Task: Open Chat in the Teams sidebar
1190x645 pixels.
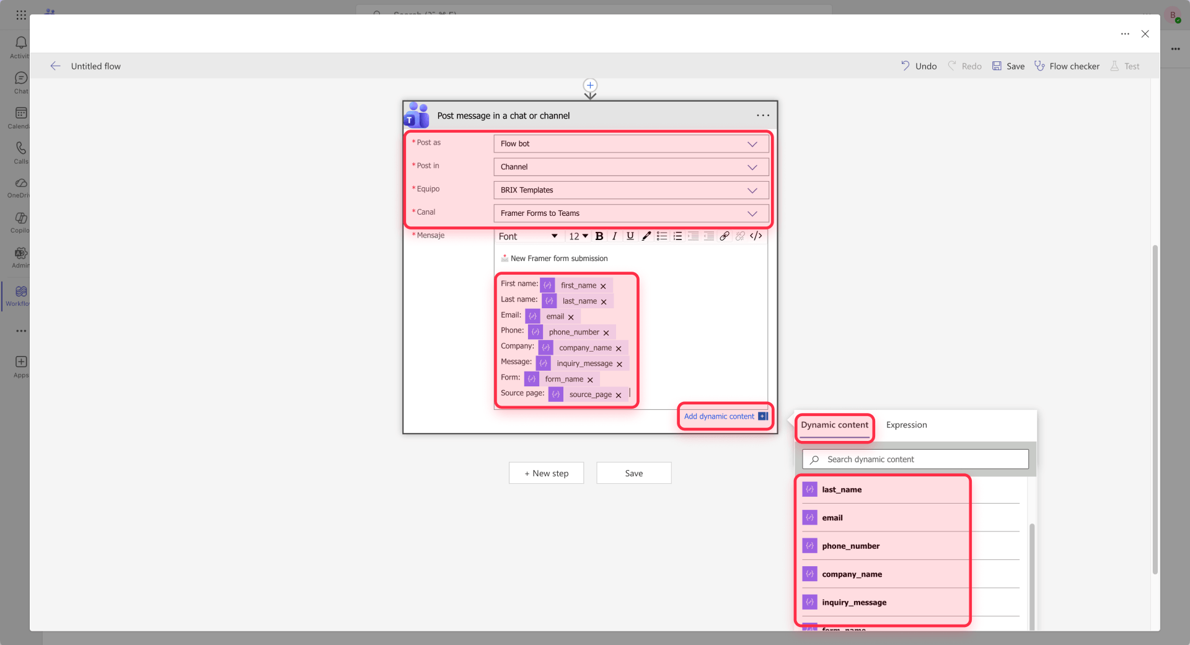Action: click(x=20, y=82)
